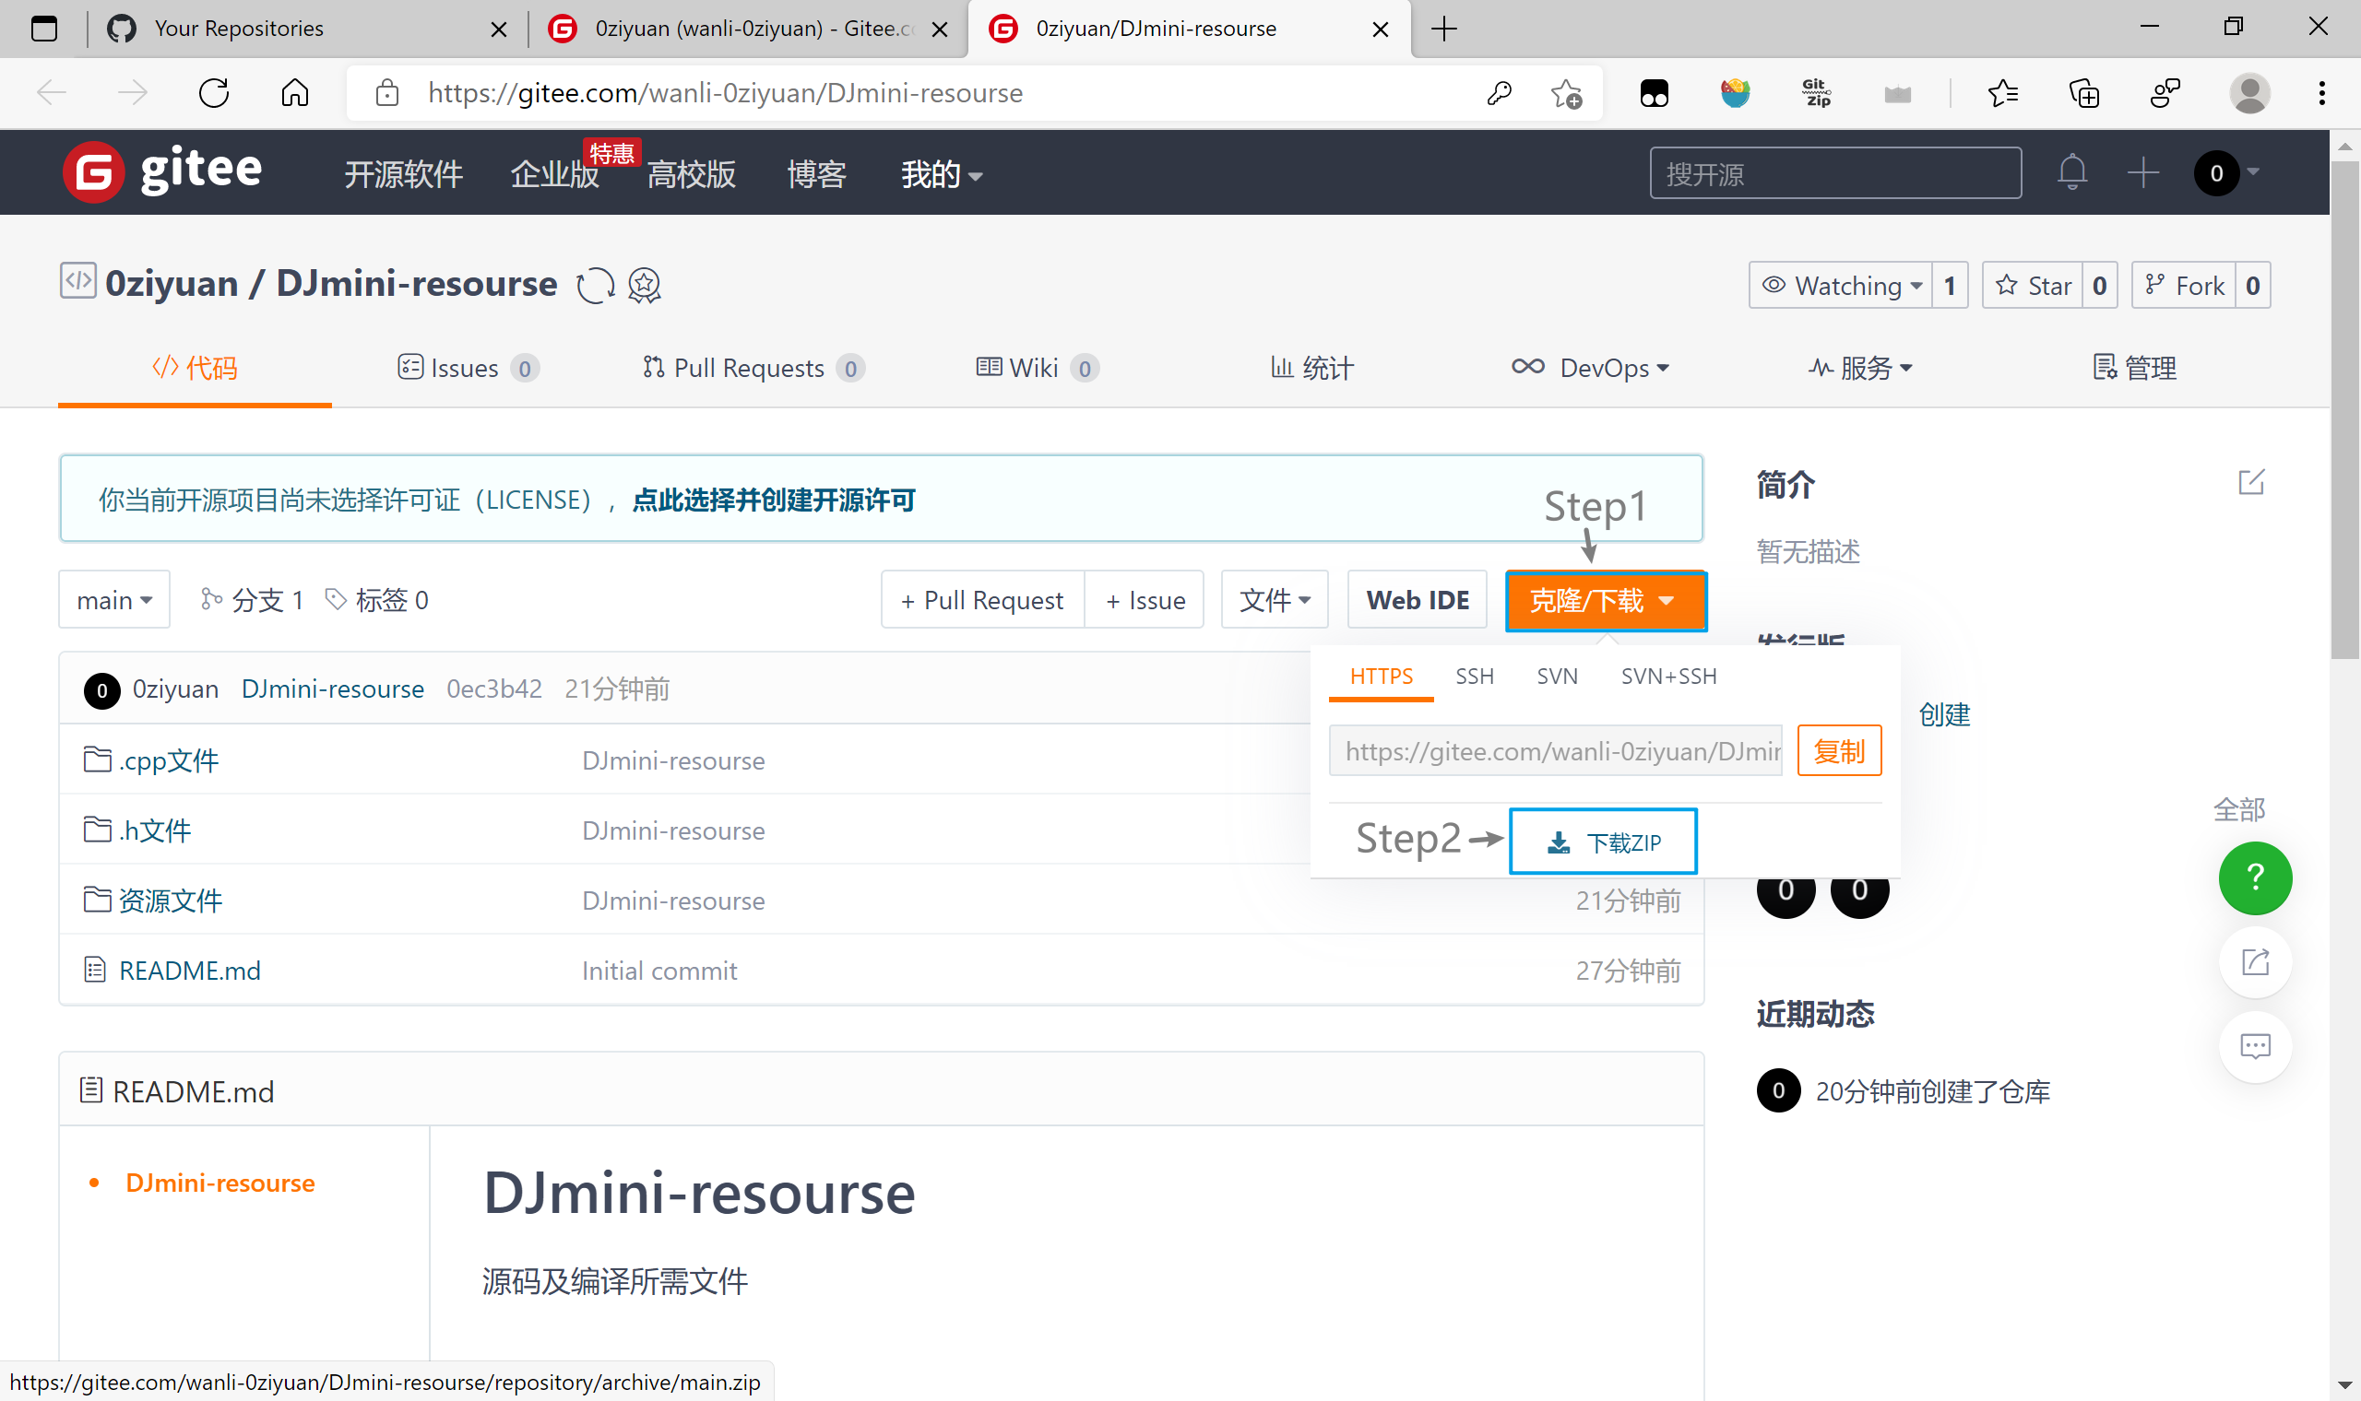Screen dimensions: 2361x1401
Task: Click the browser profile avatar icon
Action: 2249,92
